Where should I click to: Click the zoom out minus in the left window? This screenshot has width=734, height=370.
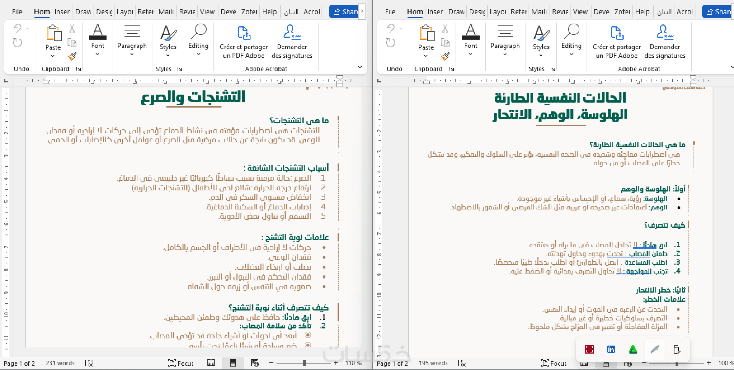point(271,363)
